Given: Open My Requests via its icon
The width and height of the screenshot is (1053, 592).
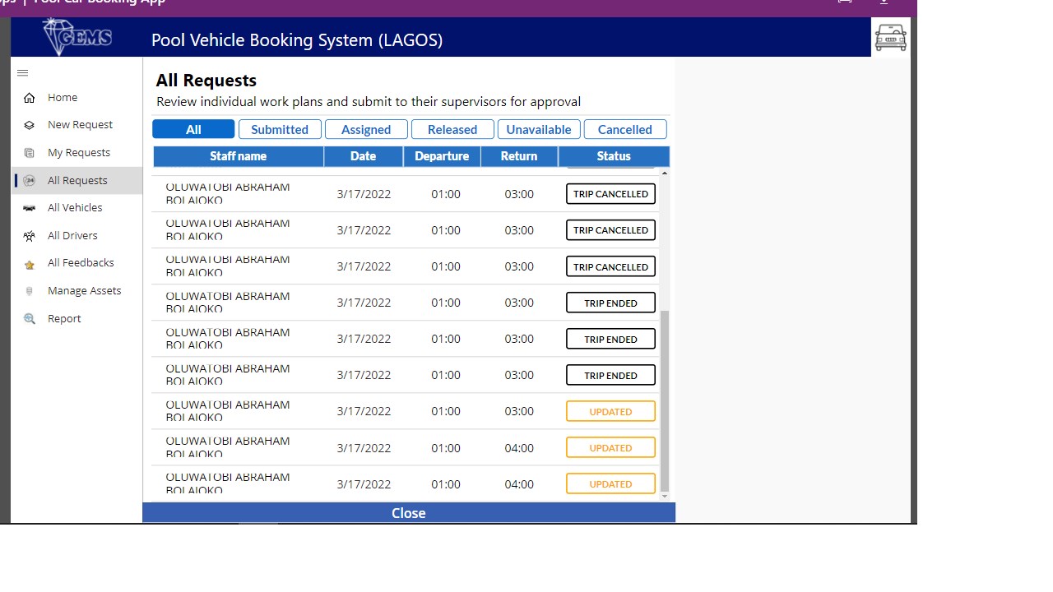Looking at the screenshot, I should tap(30, 153).
